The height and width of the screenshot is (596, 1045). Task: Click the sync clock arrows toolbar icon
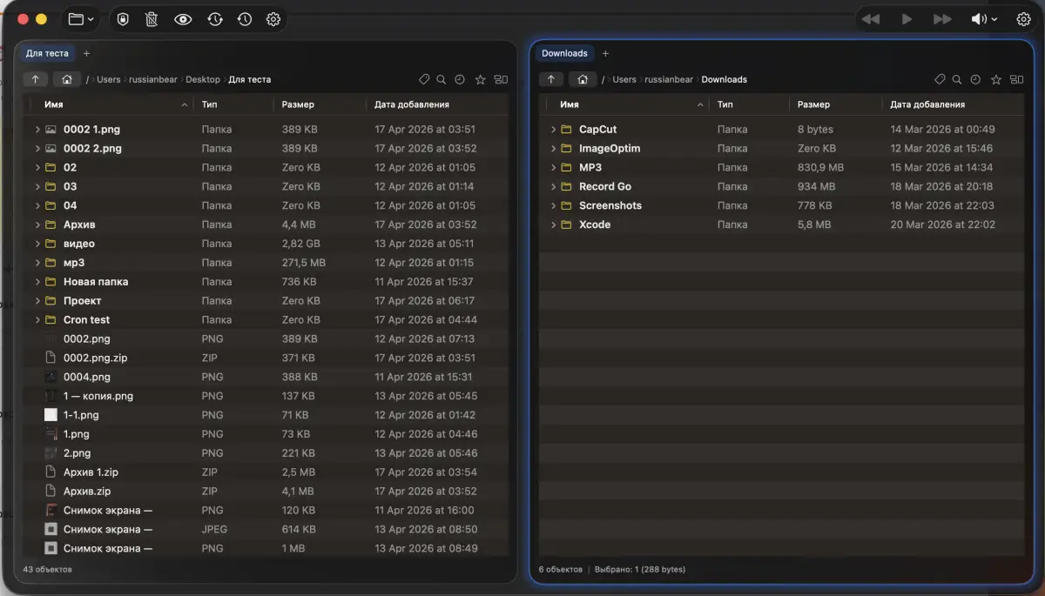point(214,19)
